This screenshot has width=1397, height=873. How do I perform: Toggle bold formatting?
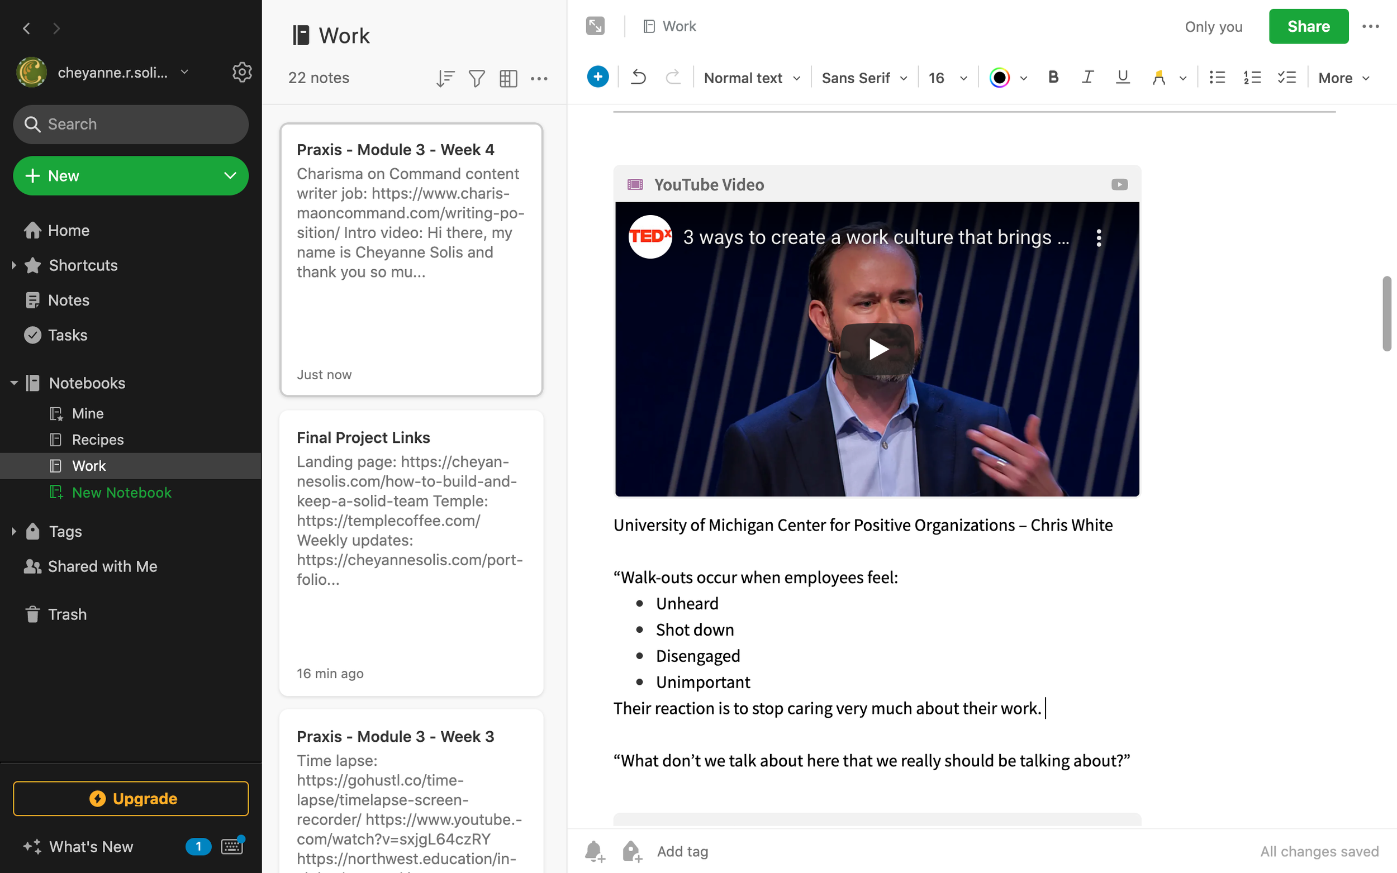click(x=1053, y=77)
